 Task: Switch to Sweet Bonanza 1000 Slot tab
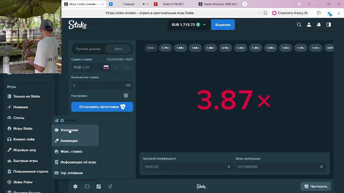pos(218,4)
